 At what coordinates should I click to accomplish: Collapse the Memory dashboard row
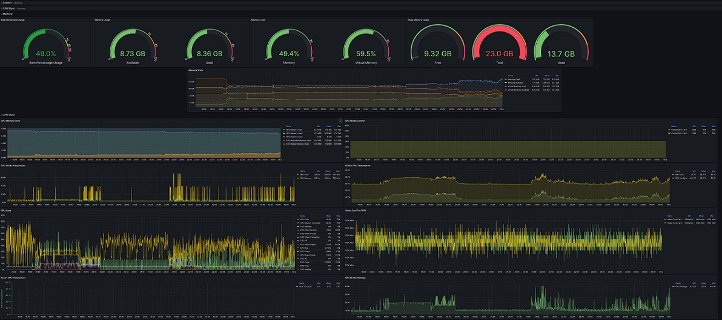click(x=7, y=14)
